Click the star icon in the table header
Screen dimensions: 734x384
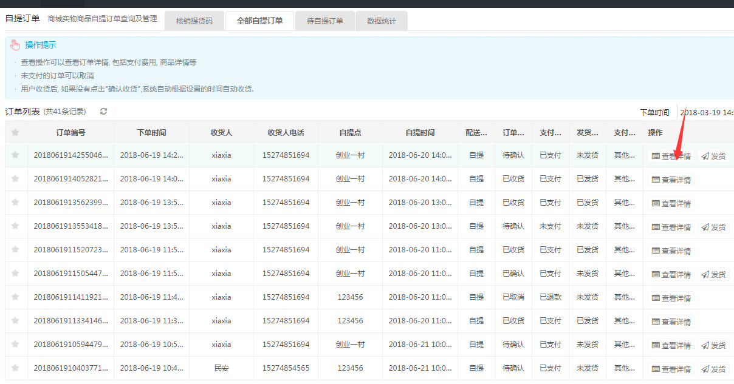pyautogui.click(x=15, y=132)
